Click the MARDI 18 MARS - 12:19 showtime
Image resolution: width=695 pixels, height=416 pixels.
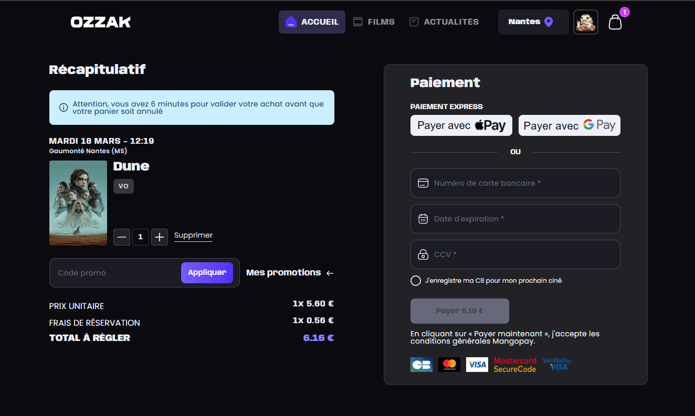coord(101,141)
